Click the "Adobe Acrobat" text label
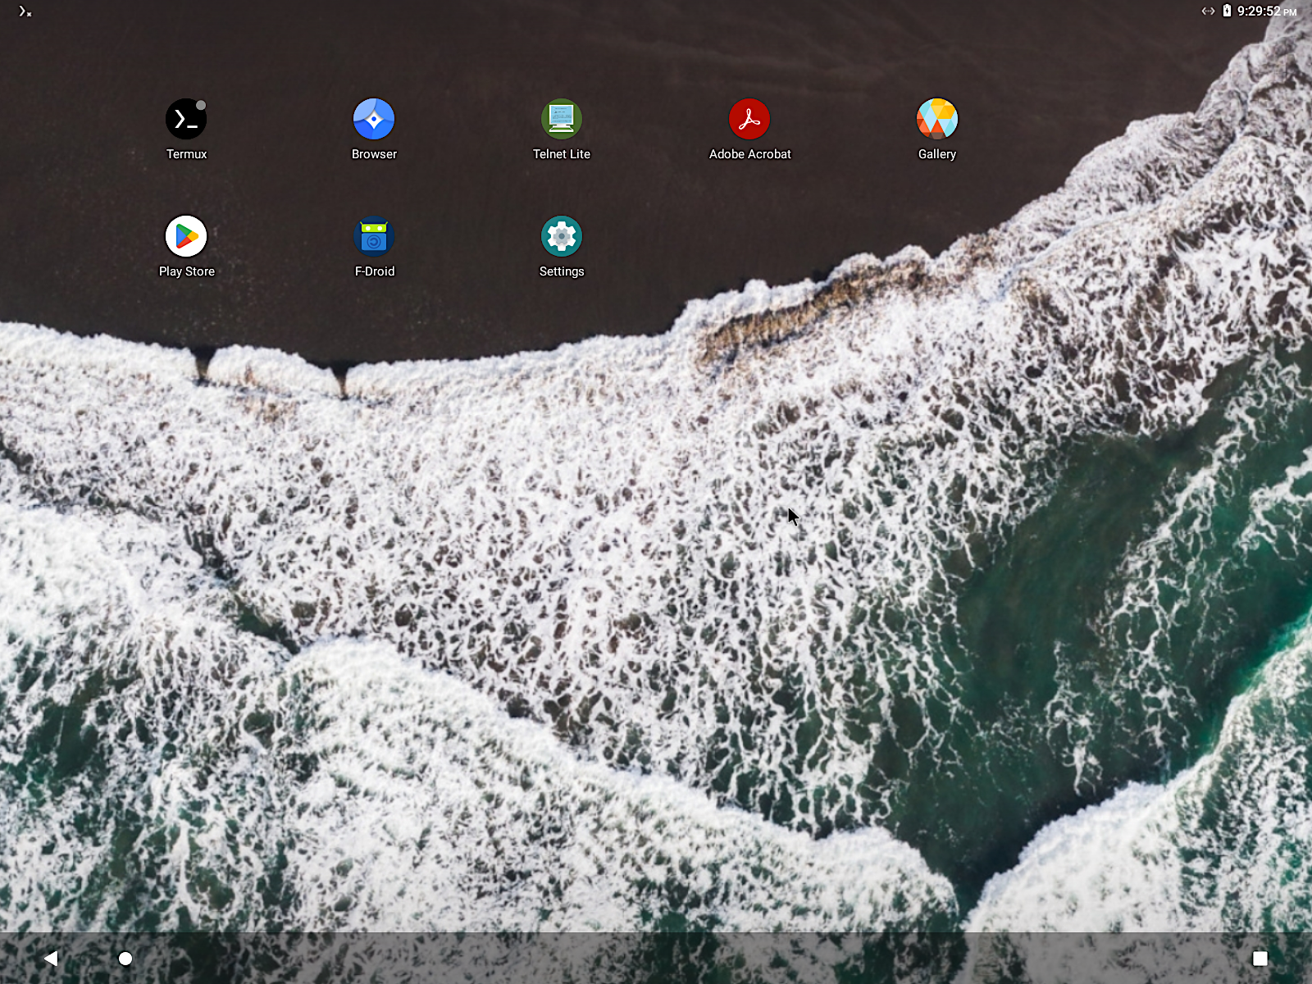Image resolution: width=1312 pixels, height=984 pixels. point(749,154)
